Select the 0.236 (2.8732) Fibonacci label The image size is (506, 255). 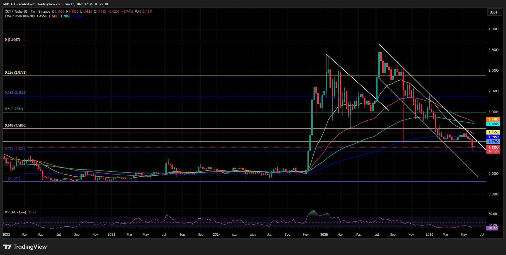click(16, 73)
